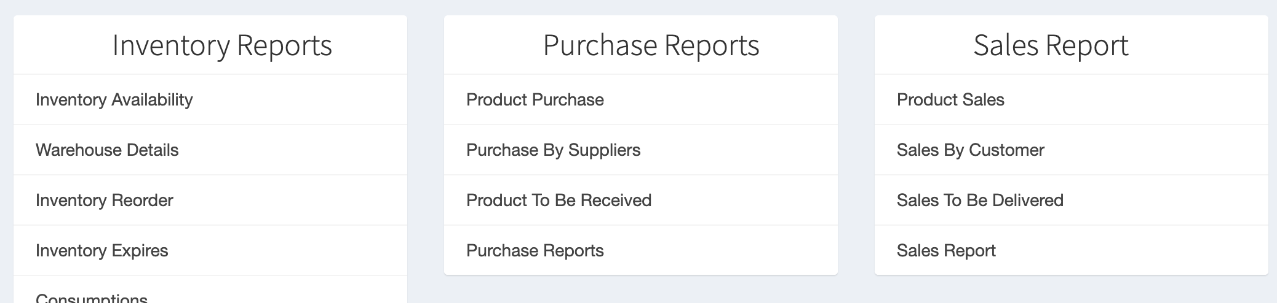This screenshot has width=1277, height=303.
Task: Click the Inventory Reports card heading
Action: tap(222, 45)
